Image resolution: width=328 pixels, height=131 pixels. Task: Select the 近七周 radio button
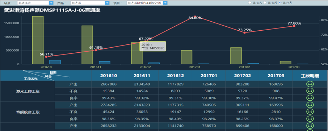[265, 3]
